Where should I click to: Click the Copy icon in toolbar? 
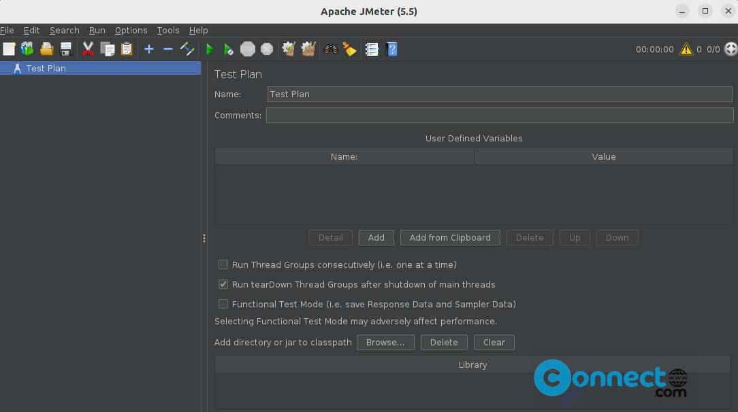click(108, 49)
